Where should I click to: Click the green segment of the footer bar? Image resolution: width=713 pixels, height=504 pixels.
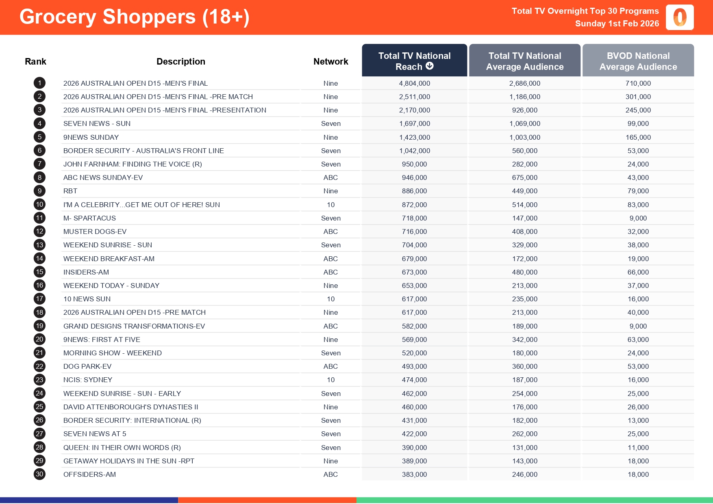(534, 500)
